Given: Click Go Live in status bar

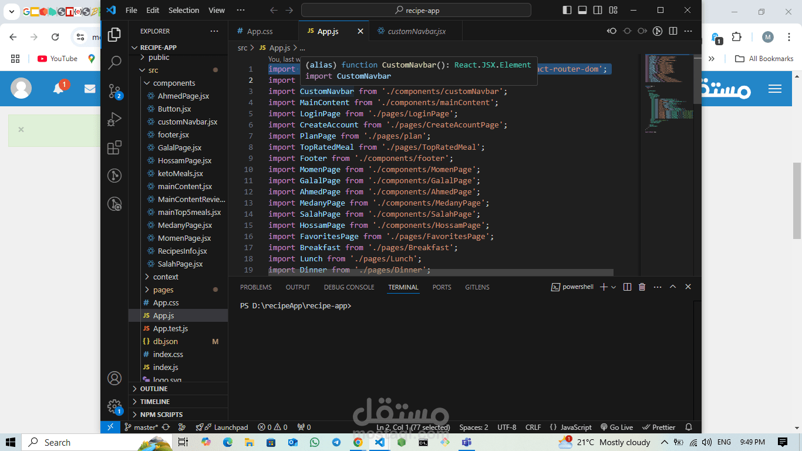Looking at the screenshot, I should coord(616,427).
